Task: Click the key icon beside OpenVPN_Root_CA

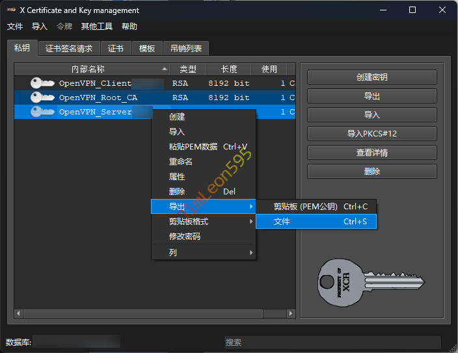Action: tap(42, 98)
